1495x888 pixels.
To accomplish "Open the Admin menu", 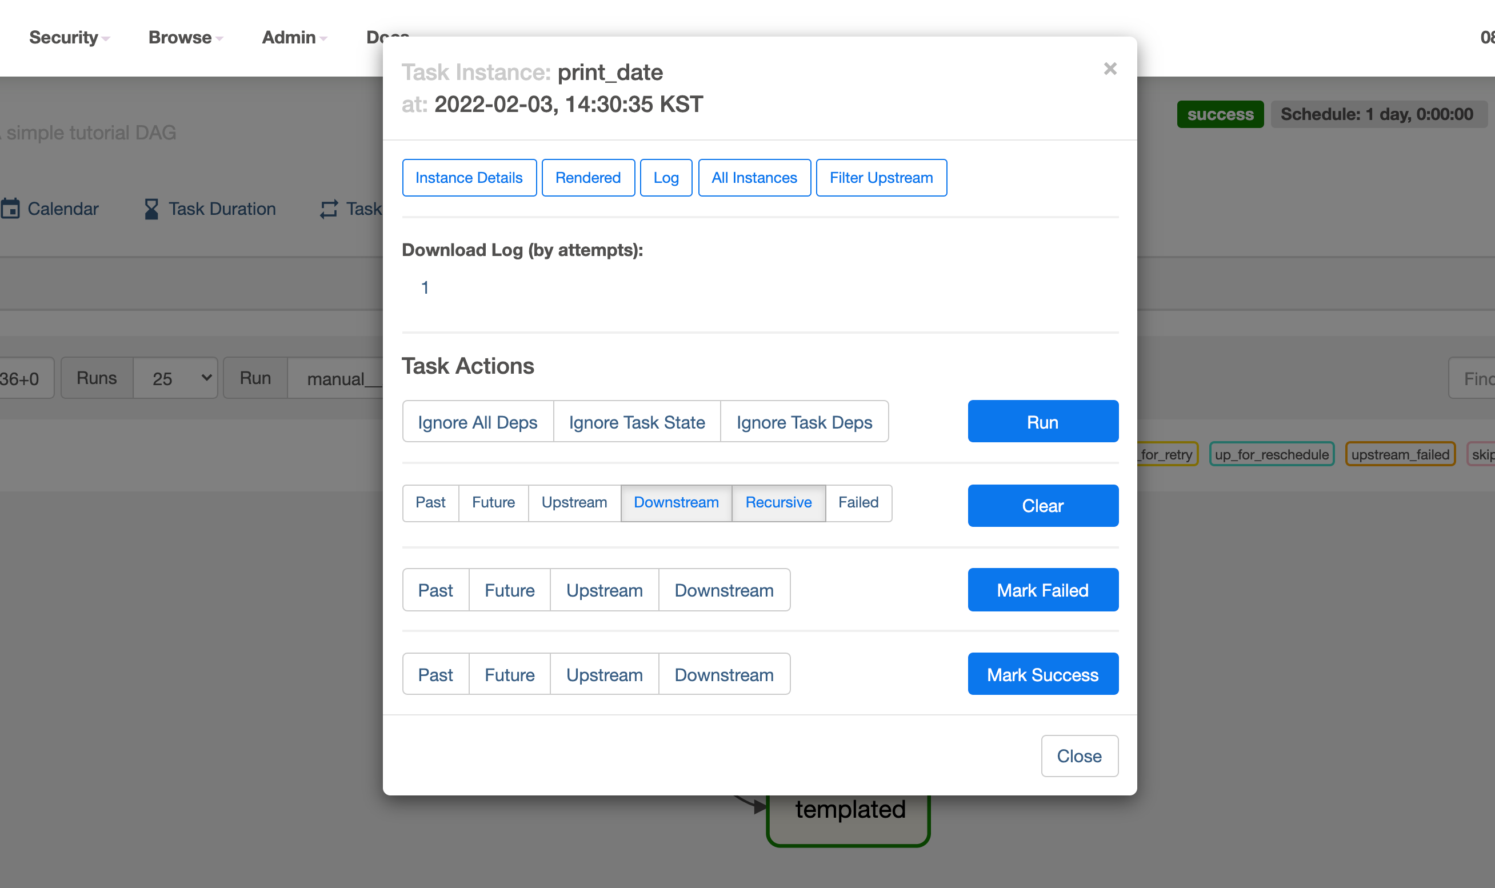I will click(x=294, y=38).
